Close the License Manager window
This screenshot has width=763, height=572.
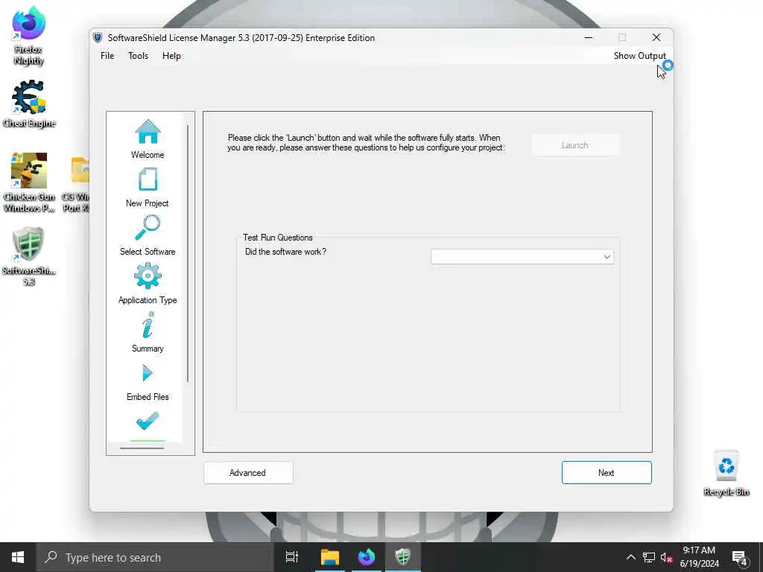coord(656,37)
